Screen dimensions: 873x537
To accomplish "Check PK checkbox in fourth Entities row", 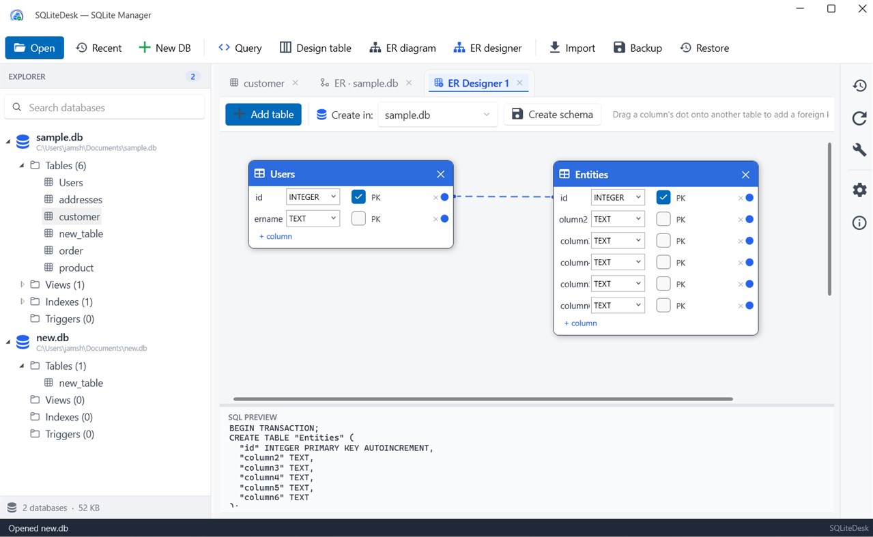I will [x=663, y=263].
